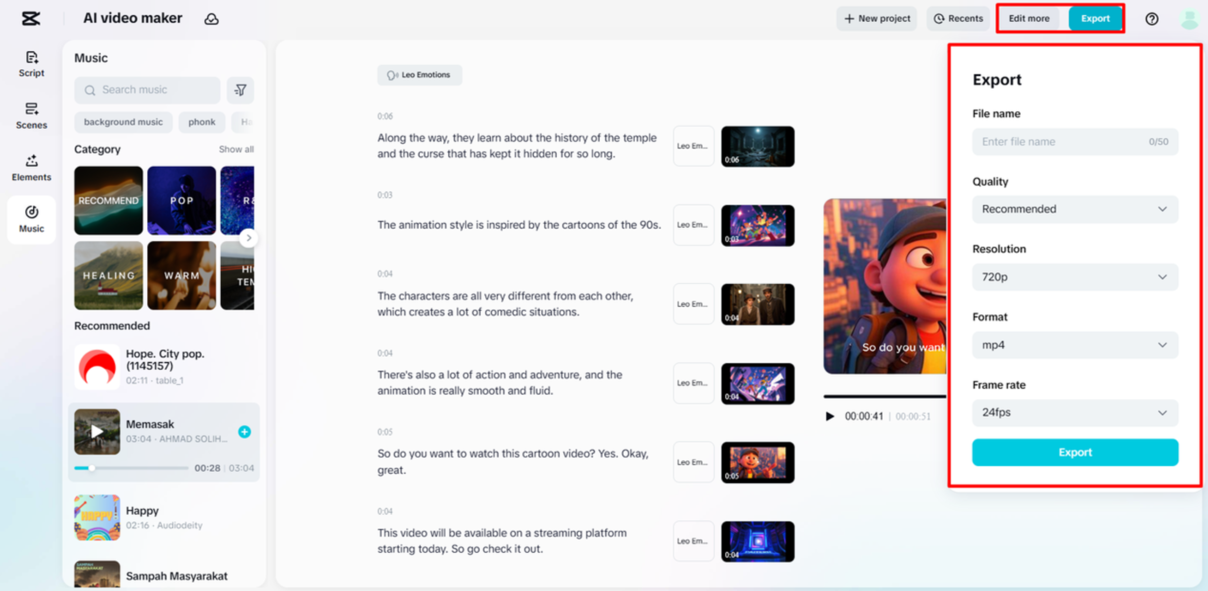
Task: Play the Memasak track preview
Action: pyautogui.click(x=97, y=431)
